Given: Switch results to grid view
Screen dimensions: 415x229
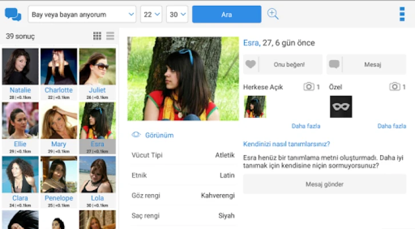Looking at the screenshot, I should pyautogui.click(x=97, y=36).
